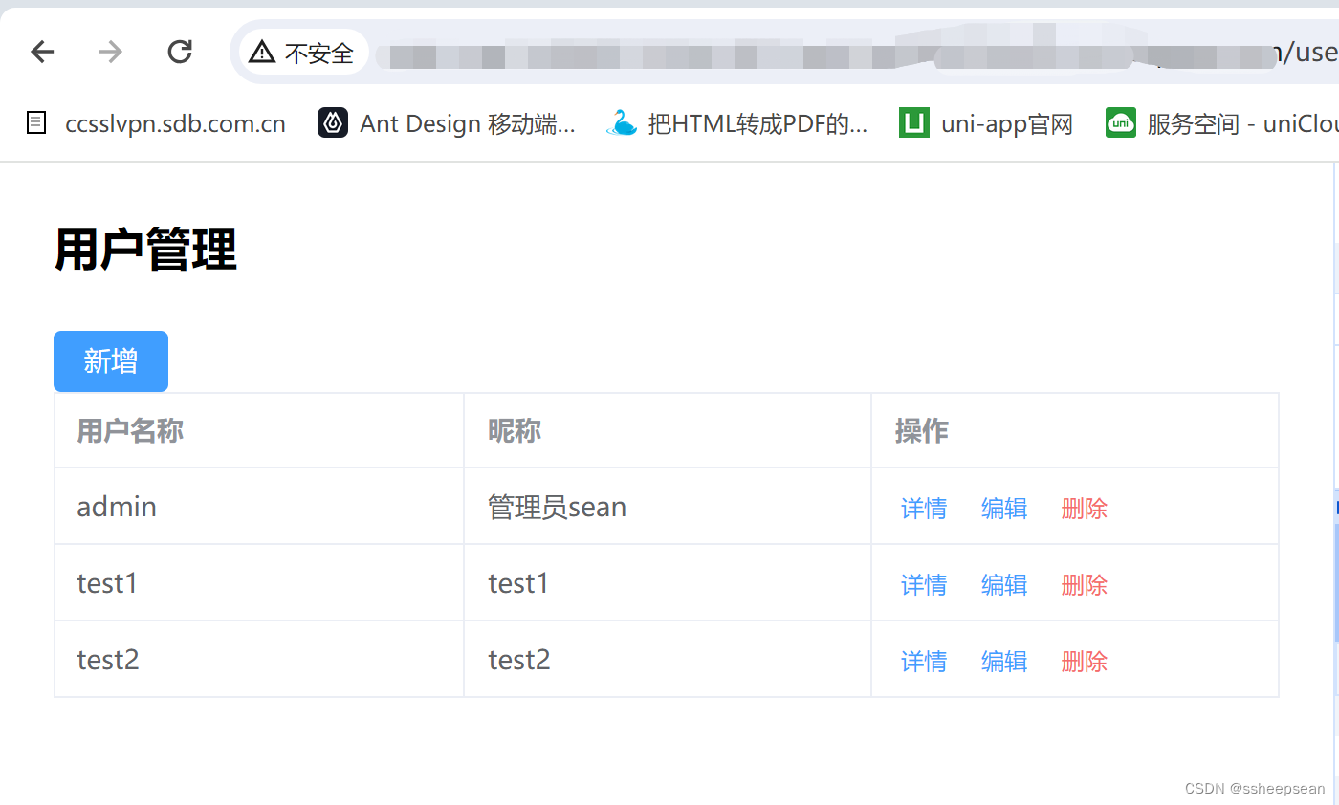Click the 新增 button to add a user
This screenshot has width=1339, height=805.
pos(110,361)
